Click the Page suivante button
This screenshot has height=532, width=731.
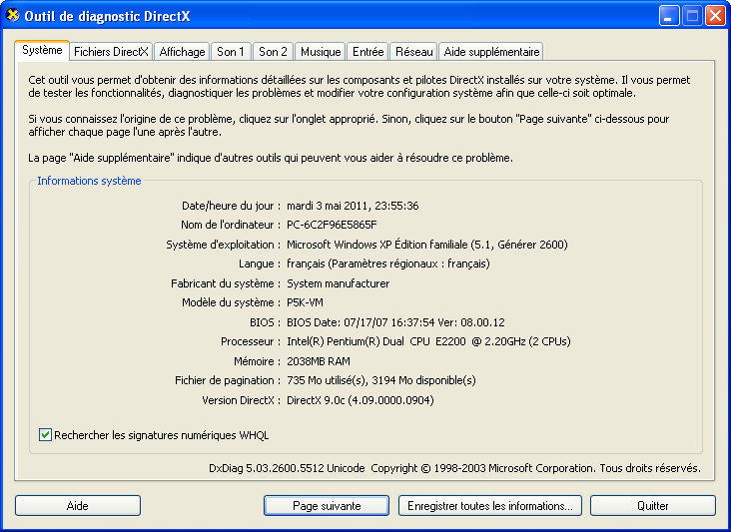327,505
